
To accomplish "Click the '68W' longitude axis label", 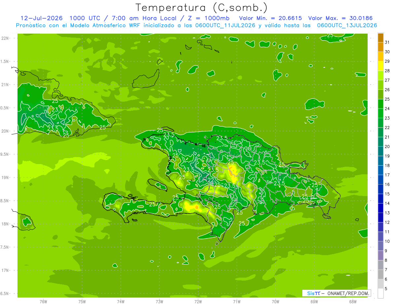I will 353,302.
